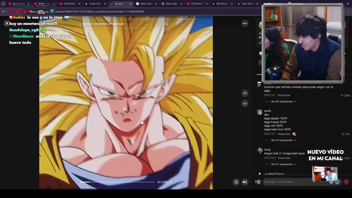352x198 pixels.
Task: Close the TikTok video viewer with the X
Action: [x=7, y=24]
